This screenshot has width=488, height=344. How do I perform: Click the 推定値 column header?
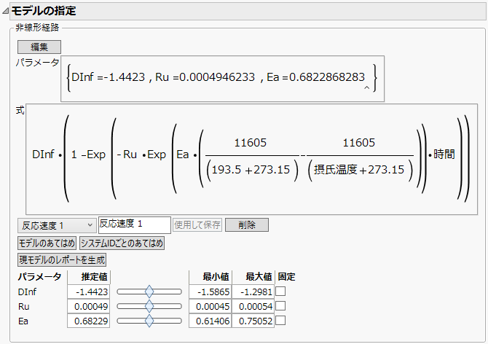(x=94, y=276)
